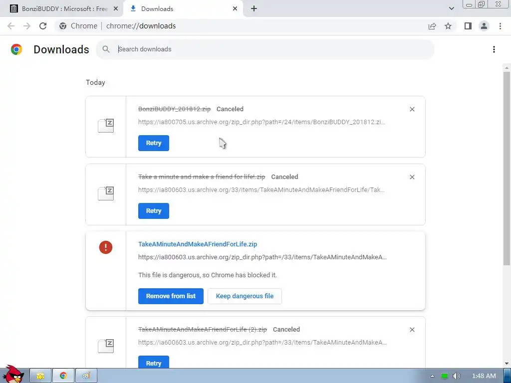The width and height of the screenshot is (511, 383).
Task: Switch to the BonziBUDDY Microsoft tab
Action: click(61, 9)
